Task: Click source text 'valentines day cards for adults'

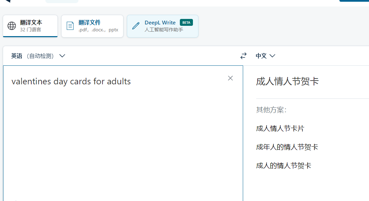Action: pos(71,82)
